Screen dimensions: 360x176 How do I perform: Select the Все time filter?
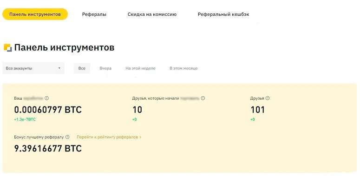click(x=82, y=68)
